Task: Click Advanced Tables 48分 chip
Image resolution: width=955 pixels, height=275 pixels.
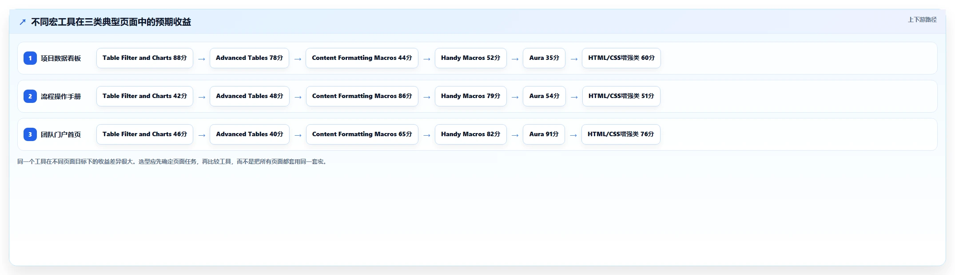Action: [250, 96]
